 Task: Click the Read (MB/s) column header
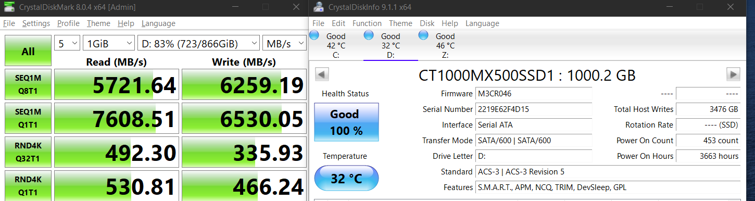tap(116, 62)
